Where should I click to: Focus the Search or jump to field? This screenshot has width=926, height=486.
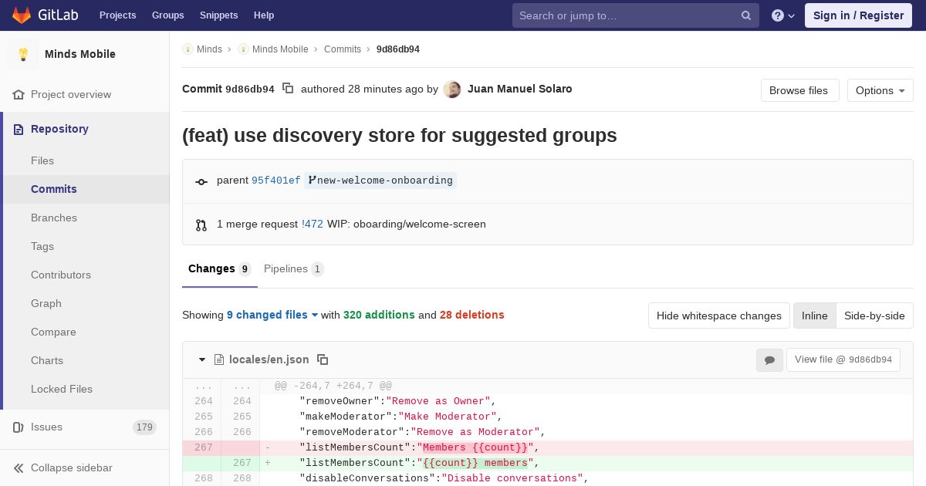627,15
